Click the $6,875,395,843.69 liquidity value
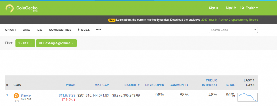The image size is (277, 106). point(126,95)
